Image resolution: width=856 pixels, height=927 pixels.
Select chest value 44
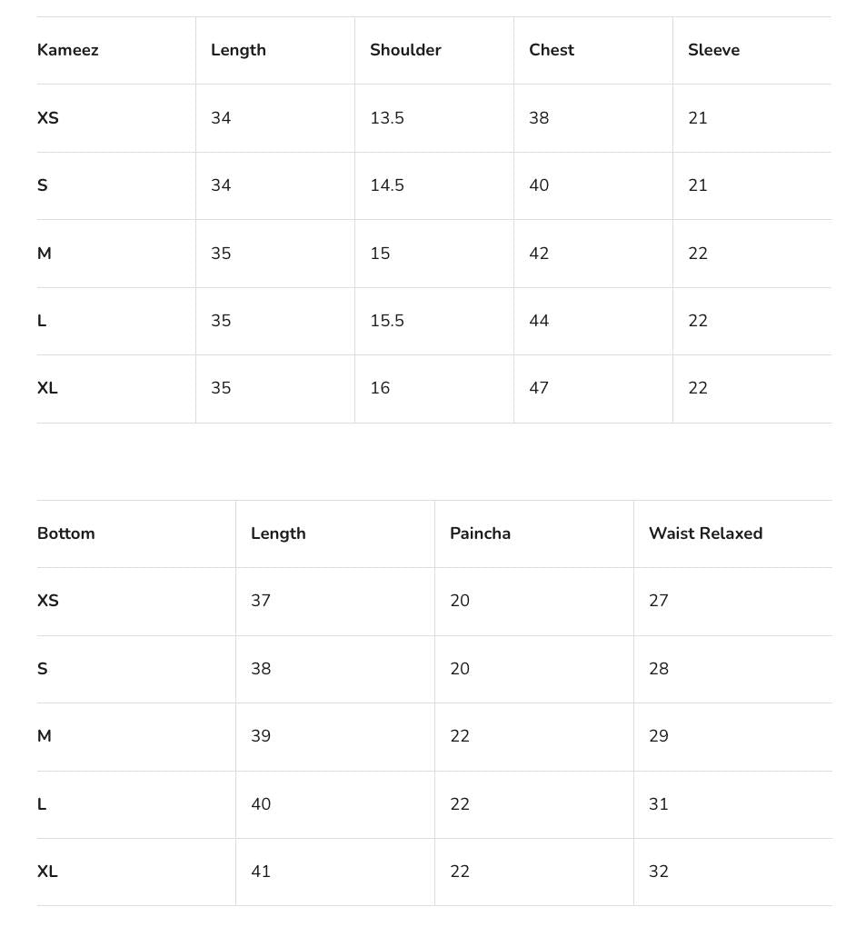click(539, 321)
